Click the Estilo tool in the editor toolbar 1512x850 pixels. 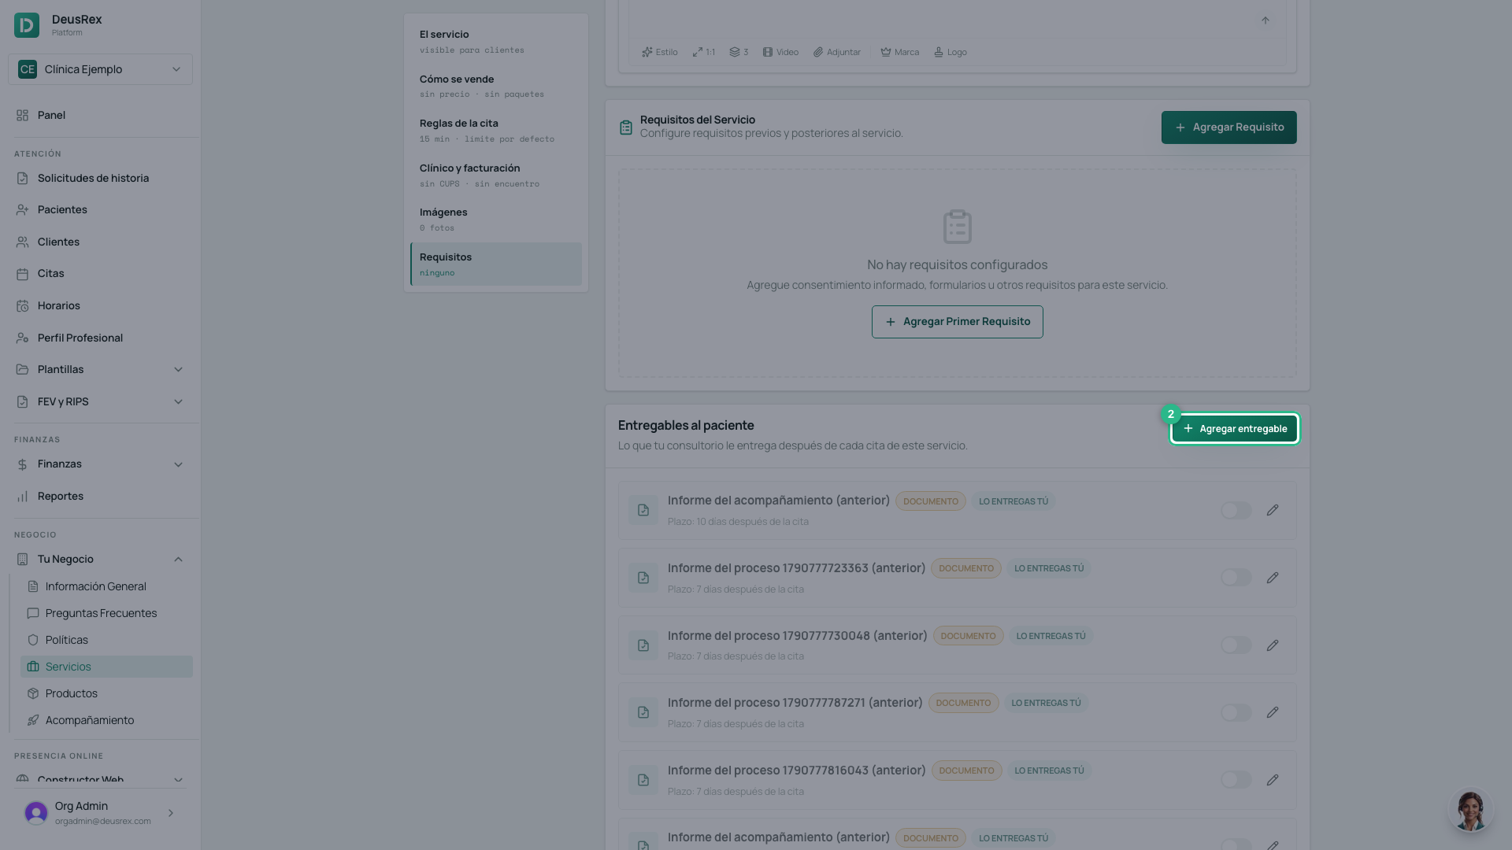pos(660,52)
